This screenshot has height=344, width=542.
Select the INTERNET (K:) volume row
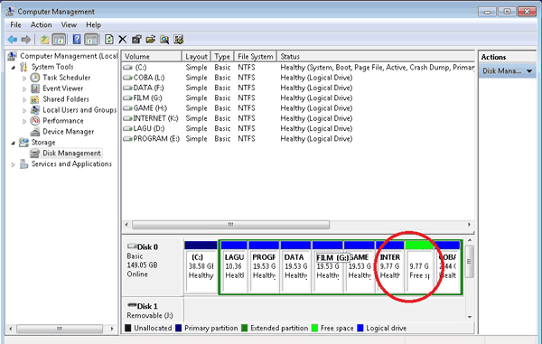pyautogui.click(x=298, y=118)
